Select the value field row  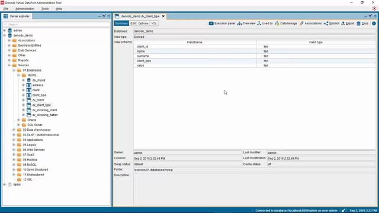click(x=255, y=66)
